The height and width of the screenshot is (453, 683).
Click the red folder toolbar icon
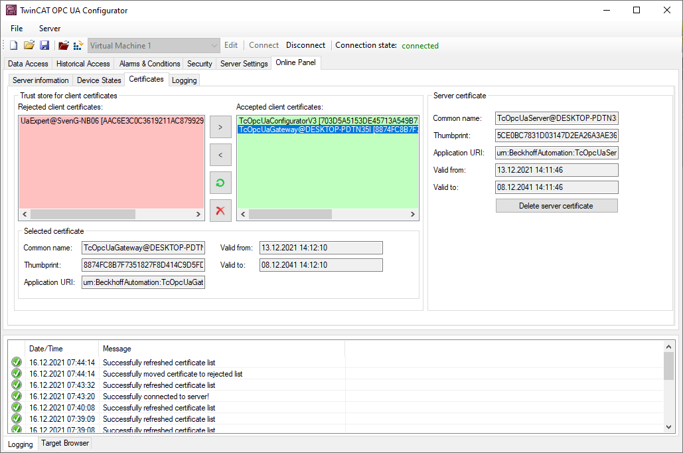[64, 45]
